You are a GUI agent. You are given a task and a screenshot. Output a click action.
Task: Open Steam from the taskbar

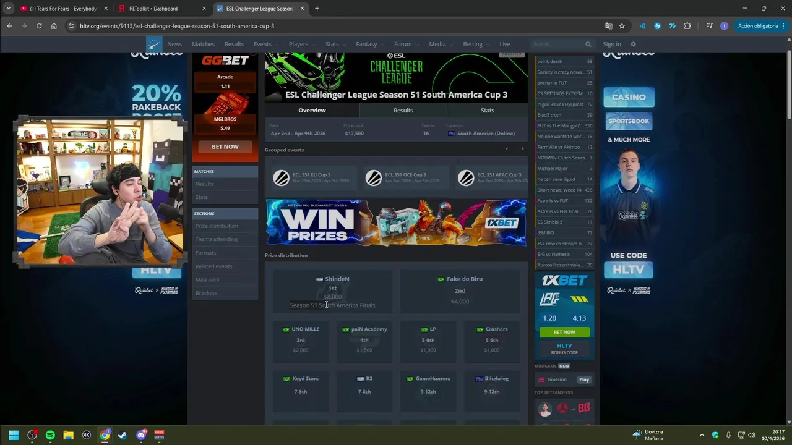(123, 435)
